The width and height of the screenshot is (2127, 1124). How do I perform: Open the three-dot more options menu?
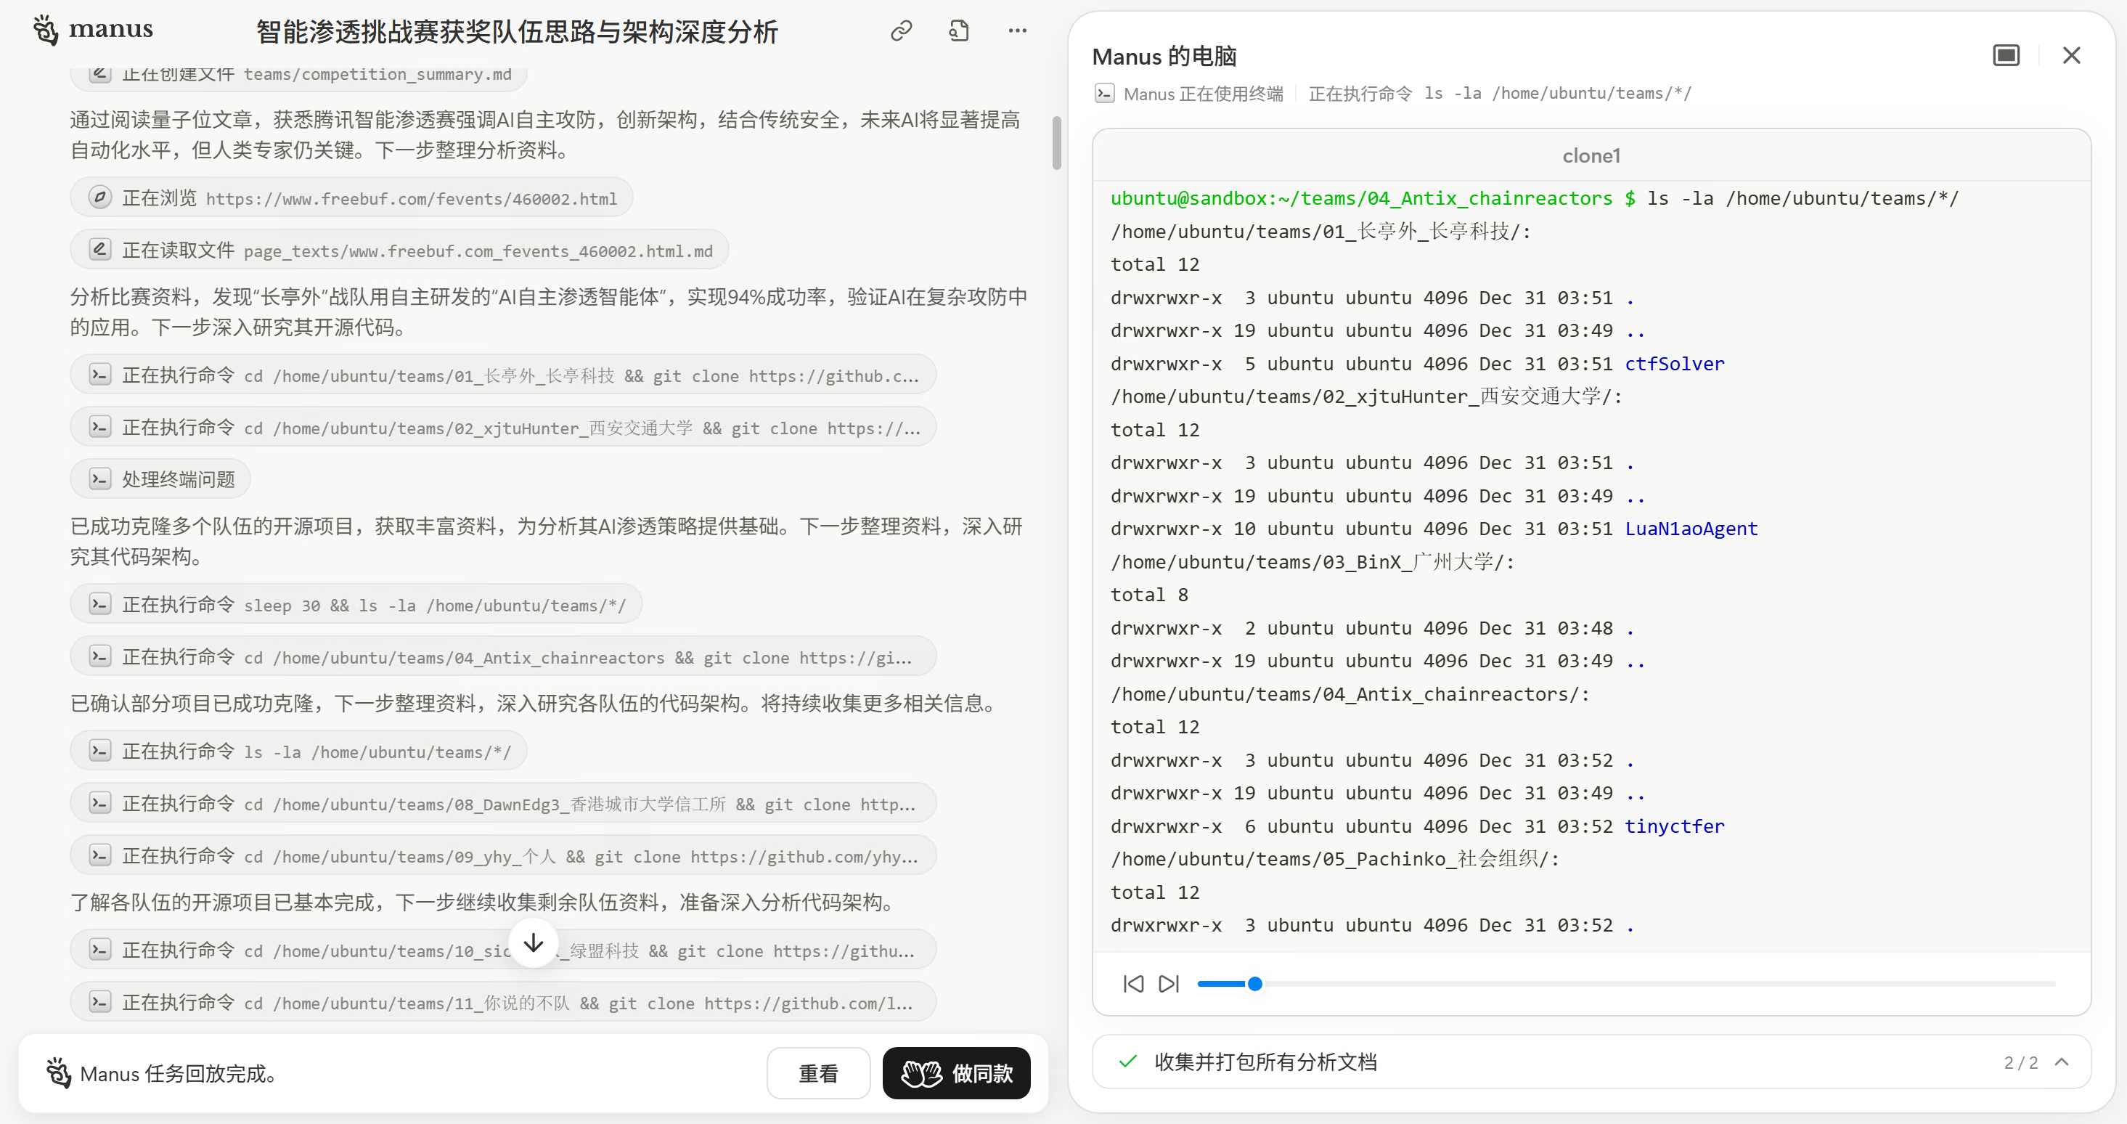[1017, 30]
